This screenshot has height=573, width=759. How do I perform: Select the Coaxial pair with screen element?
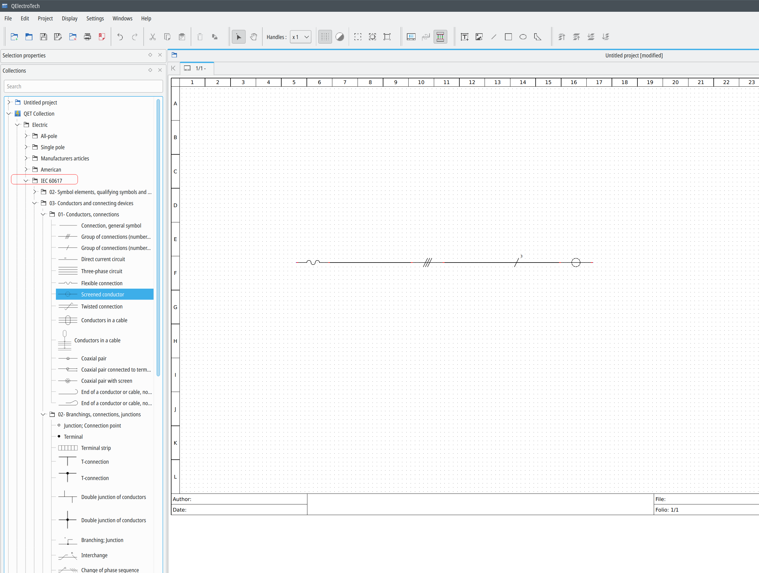[105, 381]
